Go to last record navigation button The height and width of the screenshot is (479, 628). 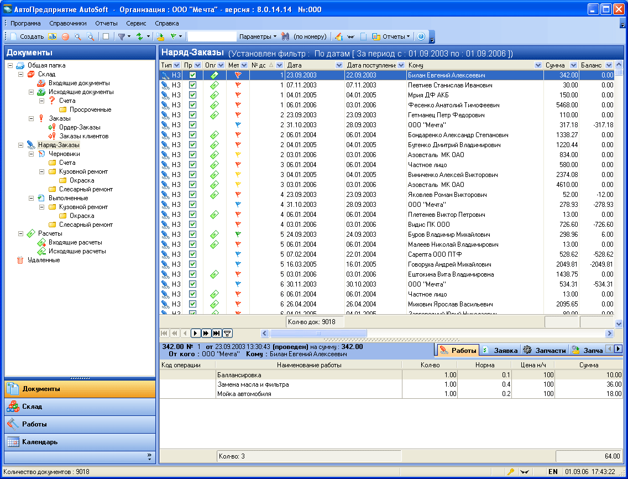click(217, 333)
